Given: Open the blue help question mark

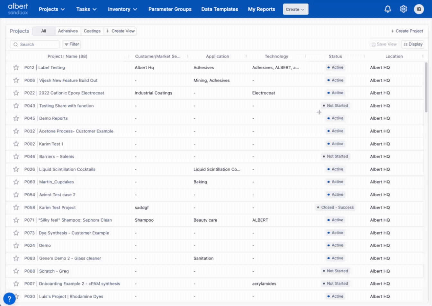Looking at the screenshot, I should pos(9,299).
